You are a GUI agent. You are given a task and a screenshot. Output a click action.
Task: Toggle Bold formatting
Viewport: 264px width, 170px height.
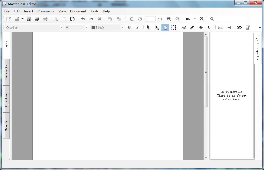pos(129,27)
